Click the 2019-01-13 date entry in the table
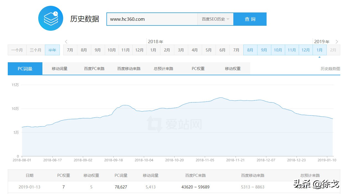The width and height of the screenshot is (345, 194). click(29, 187)
